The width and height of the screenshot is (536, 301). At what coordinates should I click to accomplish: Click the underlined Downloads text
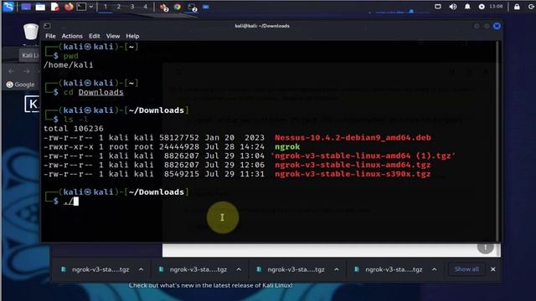(x=100, y=92)
